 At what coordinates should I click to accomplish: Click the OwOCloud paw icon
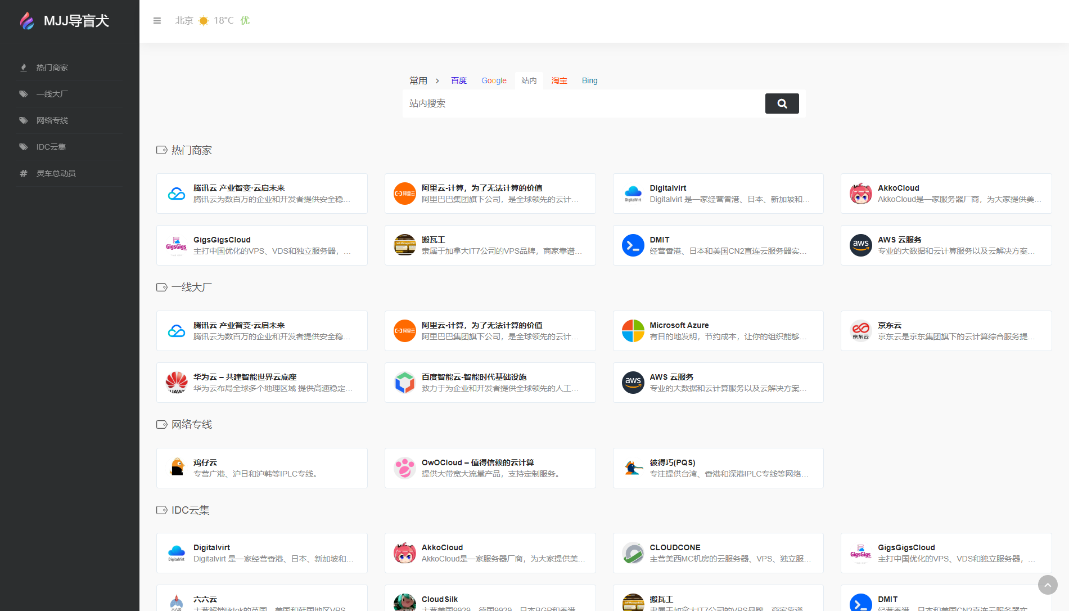tap(404, 468)
